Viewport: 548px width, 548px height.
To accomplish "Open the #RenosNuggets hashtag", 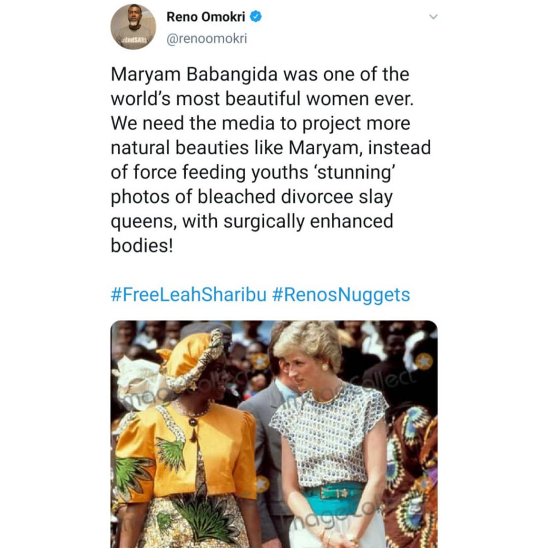I will pyautogui.click(x=341, y=294).
